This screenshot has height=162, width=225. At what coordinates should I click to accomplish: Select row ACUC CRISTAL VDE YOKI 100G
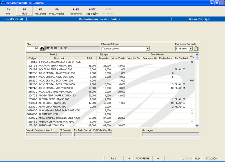coord(110,88)
